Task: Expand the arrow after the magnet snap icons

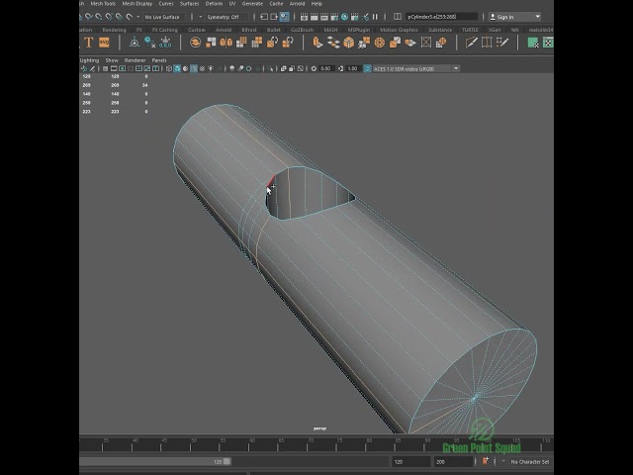Action: [x=138, y=17]
